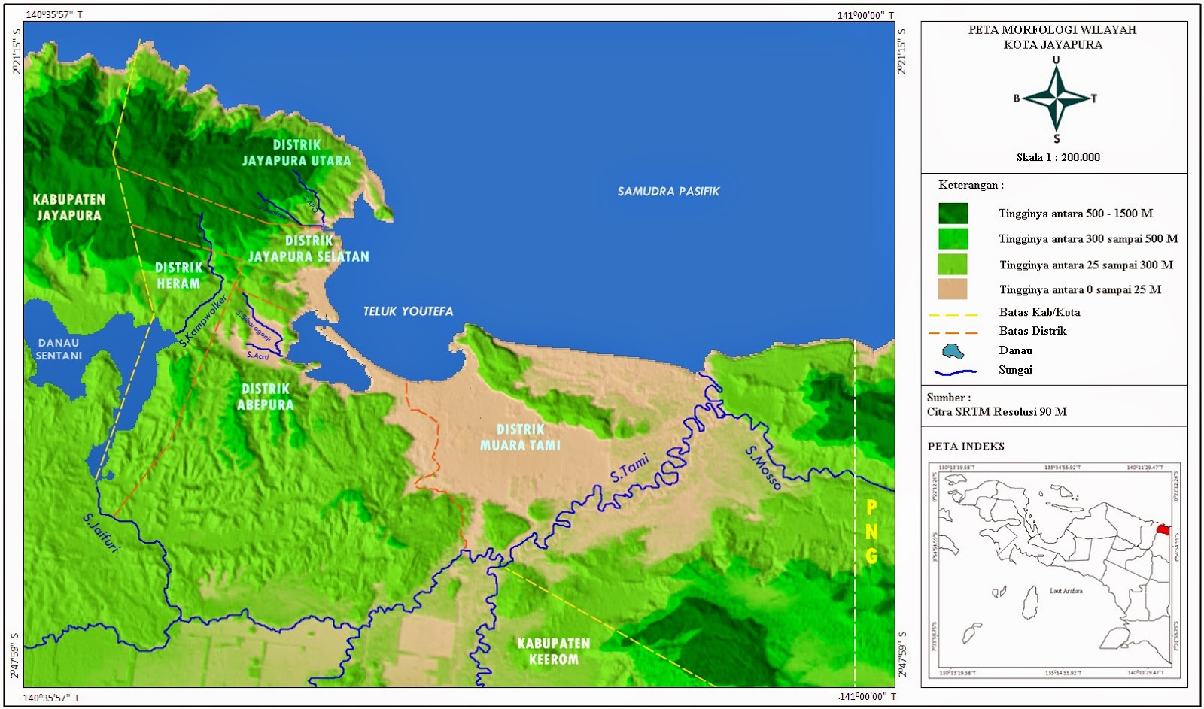Image resolution: width=1204 pixels, height=709 pixels.
Task: Click the Batas Kab/Kota legend text
Action: pyautogui.click(x=1039, y=312)
